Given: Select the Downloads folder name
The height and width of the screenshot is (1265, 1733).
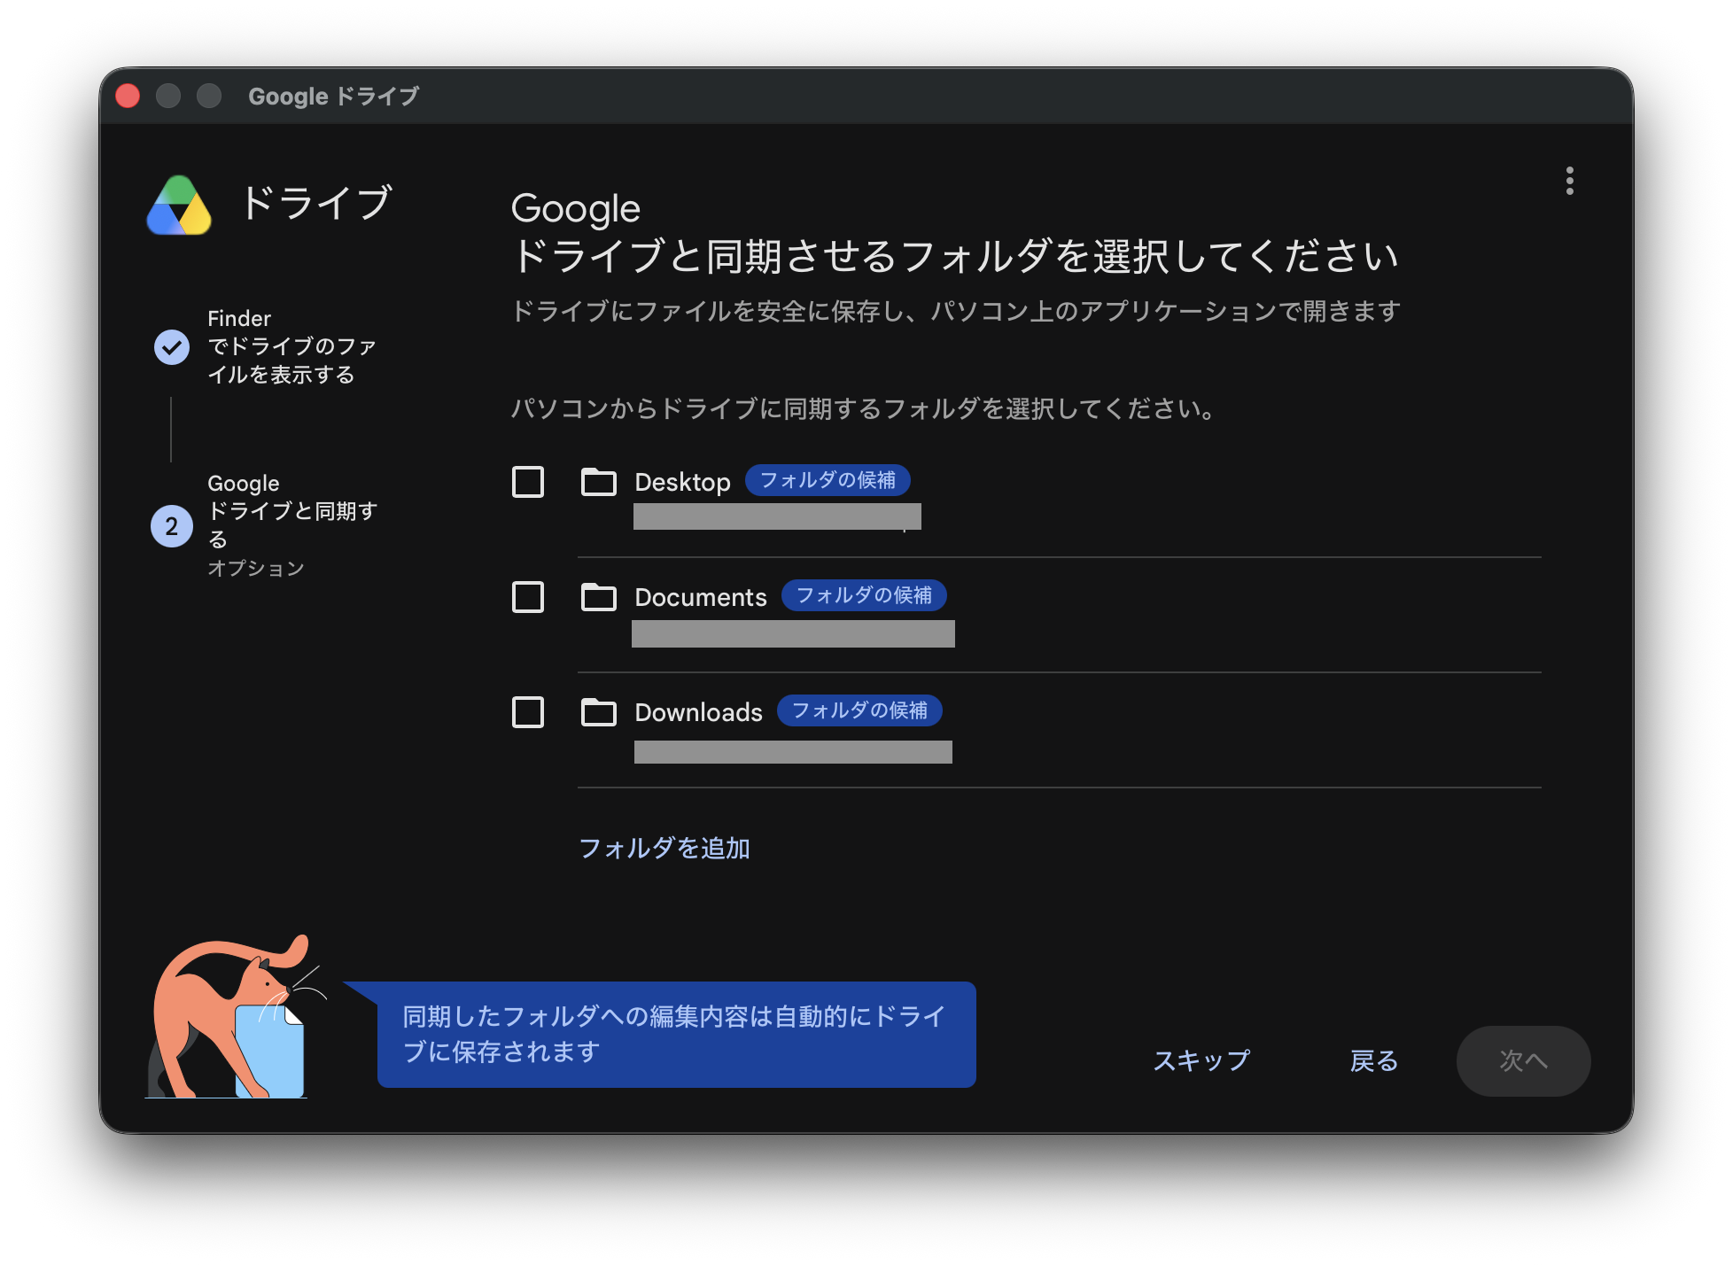Looking at the screenshot, I should point(698,712).
